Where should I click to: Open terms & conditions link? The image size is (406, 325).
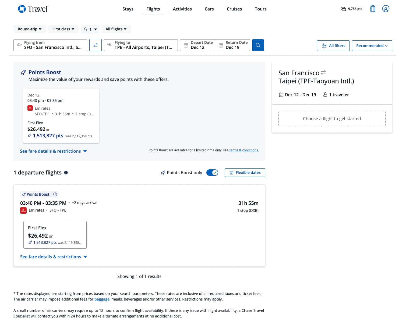(243, 150)
